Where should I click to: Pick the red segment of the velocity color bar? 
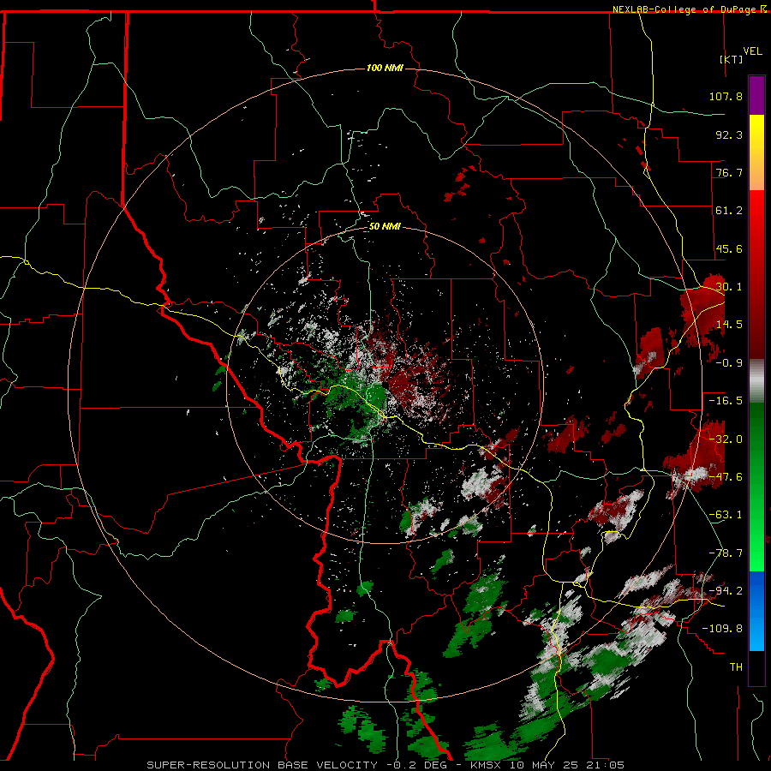tap(756, 274)
